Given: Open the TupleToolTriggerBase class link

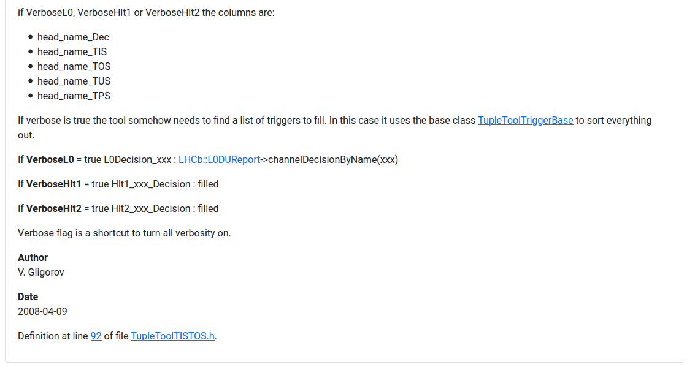Looking at the screenshot, I should click(x=525, y=120).
